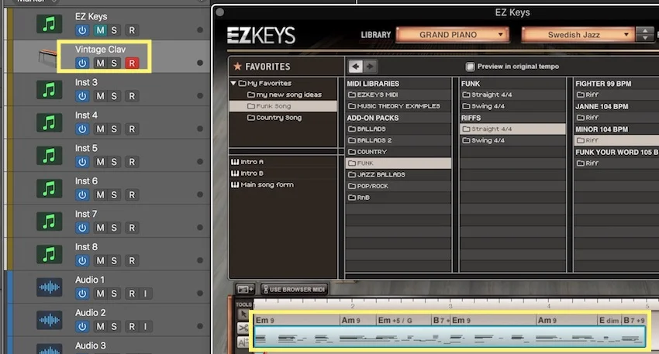
Task: Go forward with the browser right arrow
Action: 370,67
